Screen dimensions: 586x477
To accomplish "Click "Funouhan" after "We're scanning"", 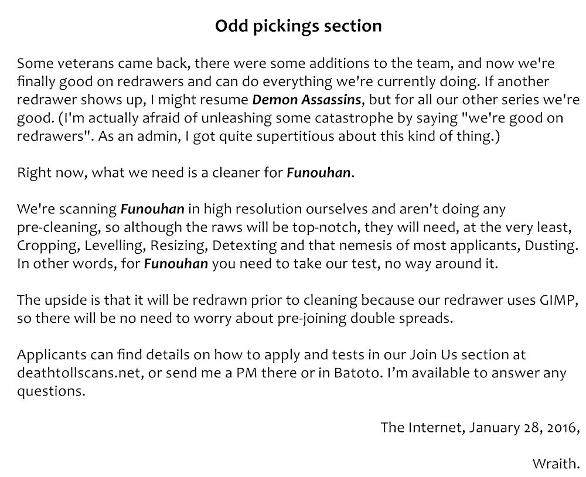I will pos(153,209).
